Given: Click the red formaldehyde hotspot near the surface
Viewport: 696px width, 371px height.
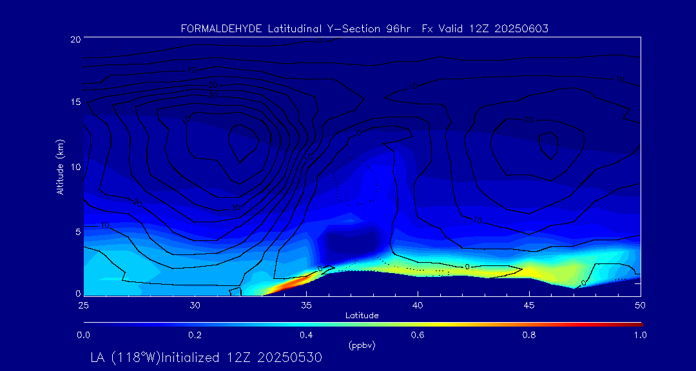Looking at the screenshot, I should (291, 283).
